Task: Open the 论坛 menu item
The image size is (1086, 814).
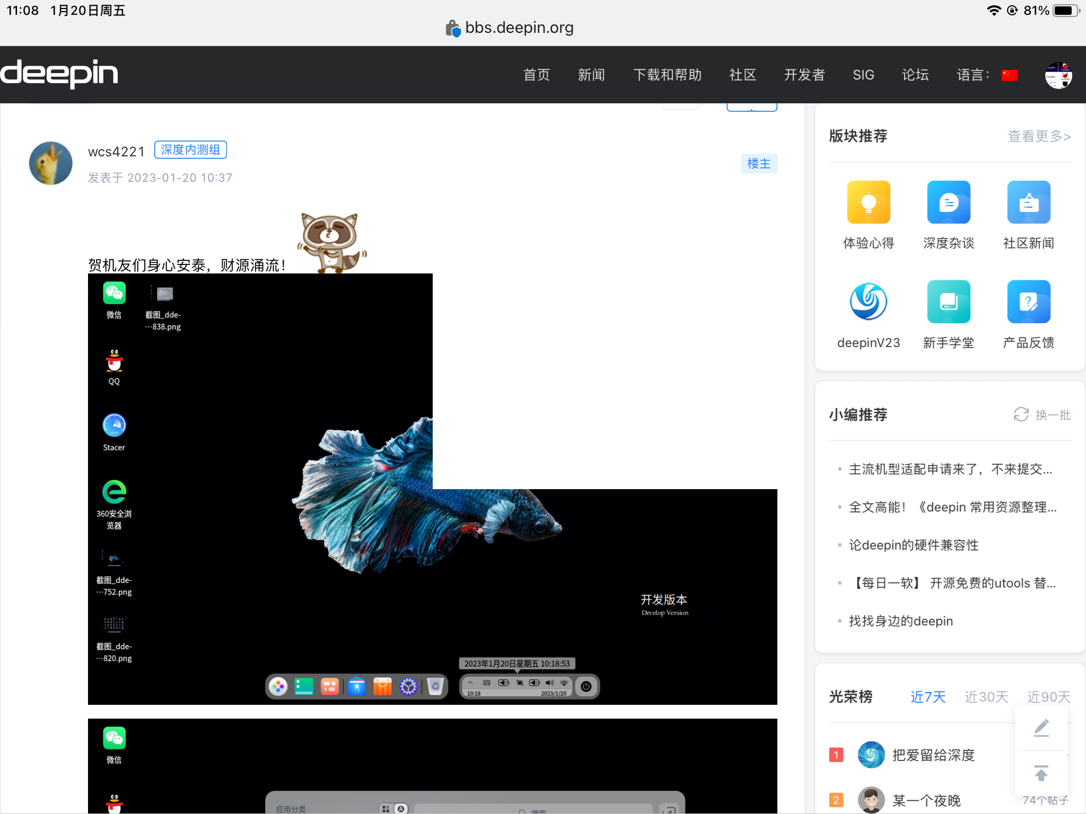Action: 915,75
